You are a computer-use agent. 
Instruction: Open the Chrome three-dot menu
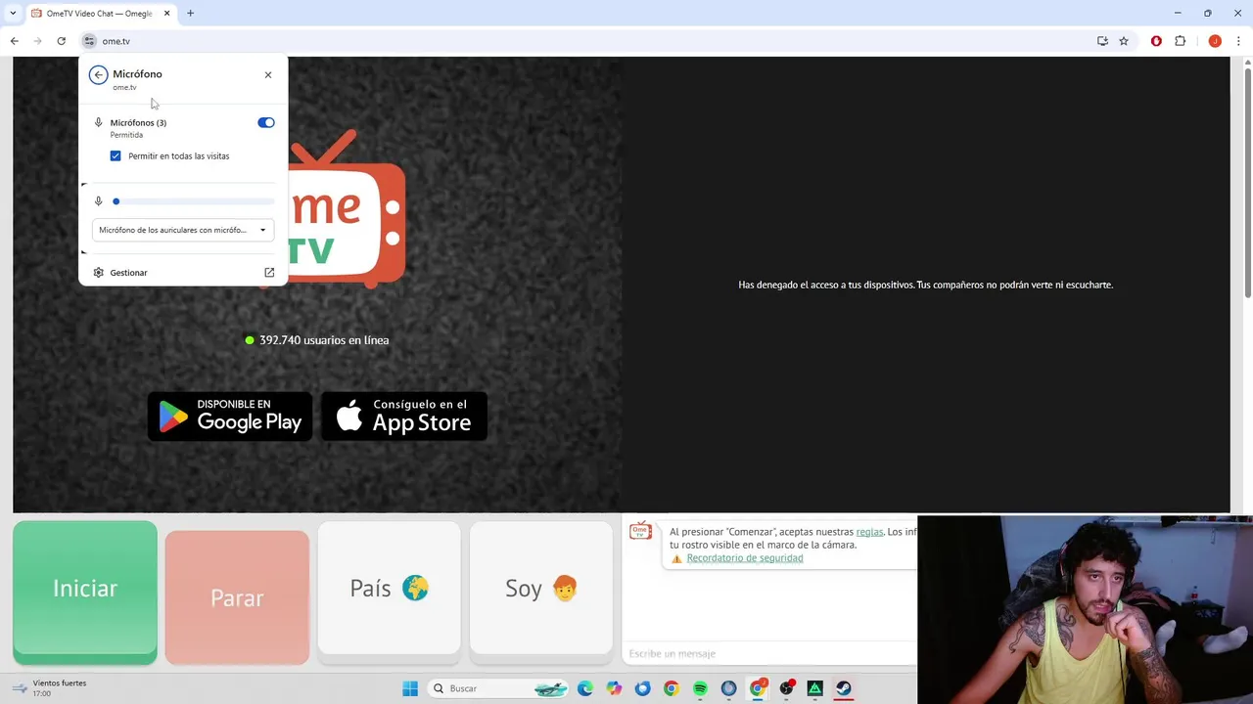click(x=1239, y=41)
